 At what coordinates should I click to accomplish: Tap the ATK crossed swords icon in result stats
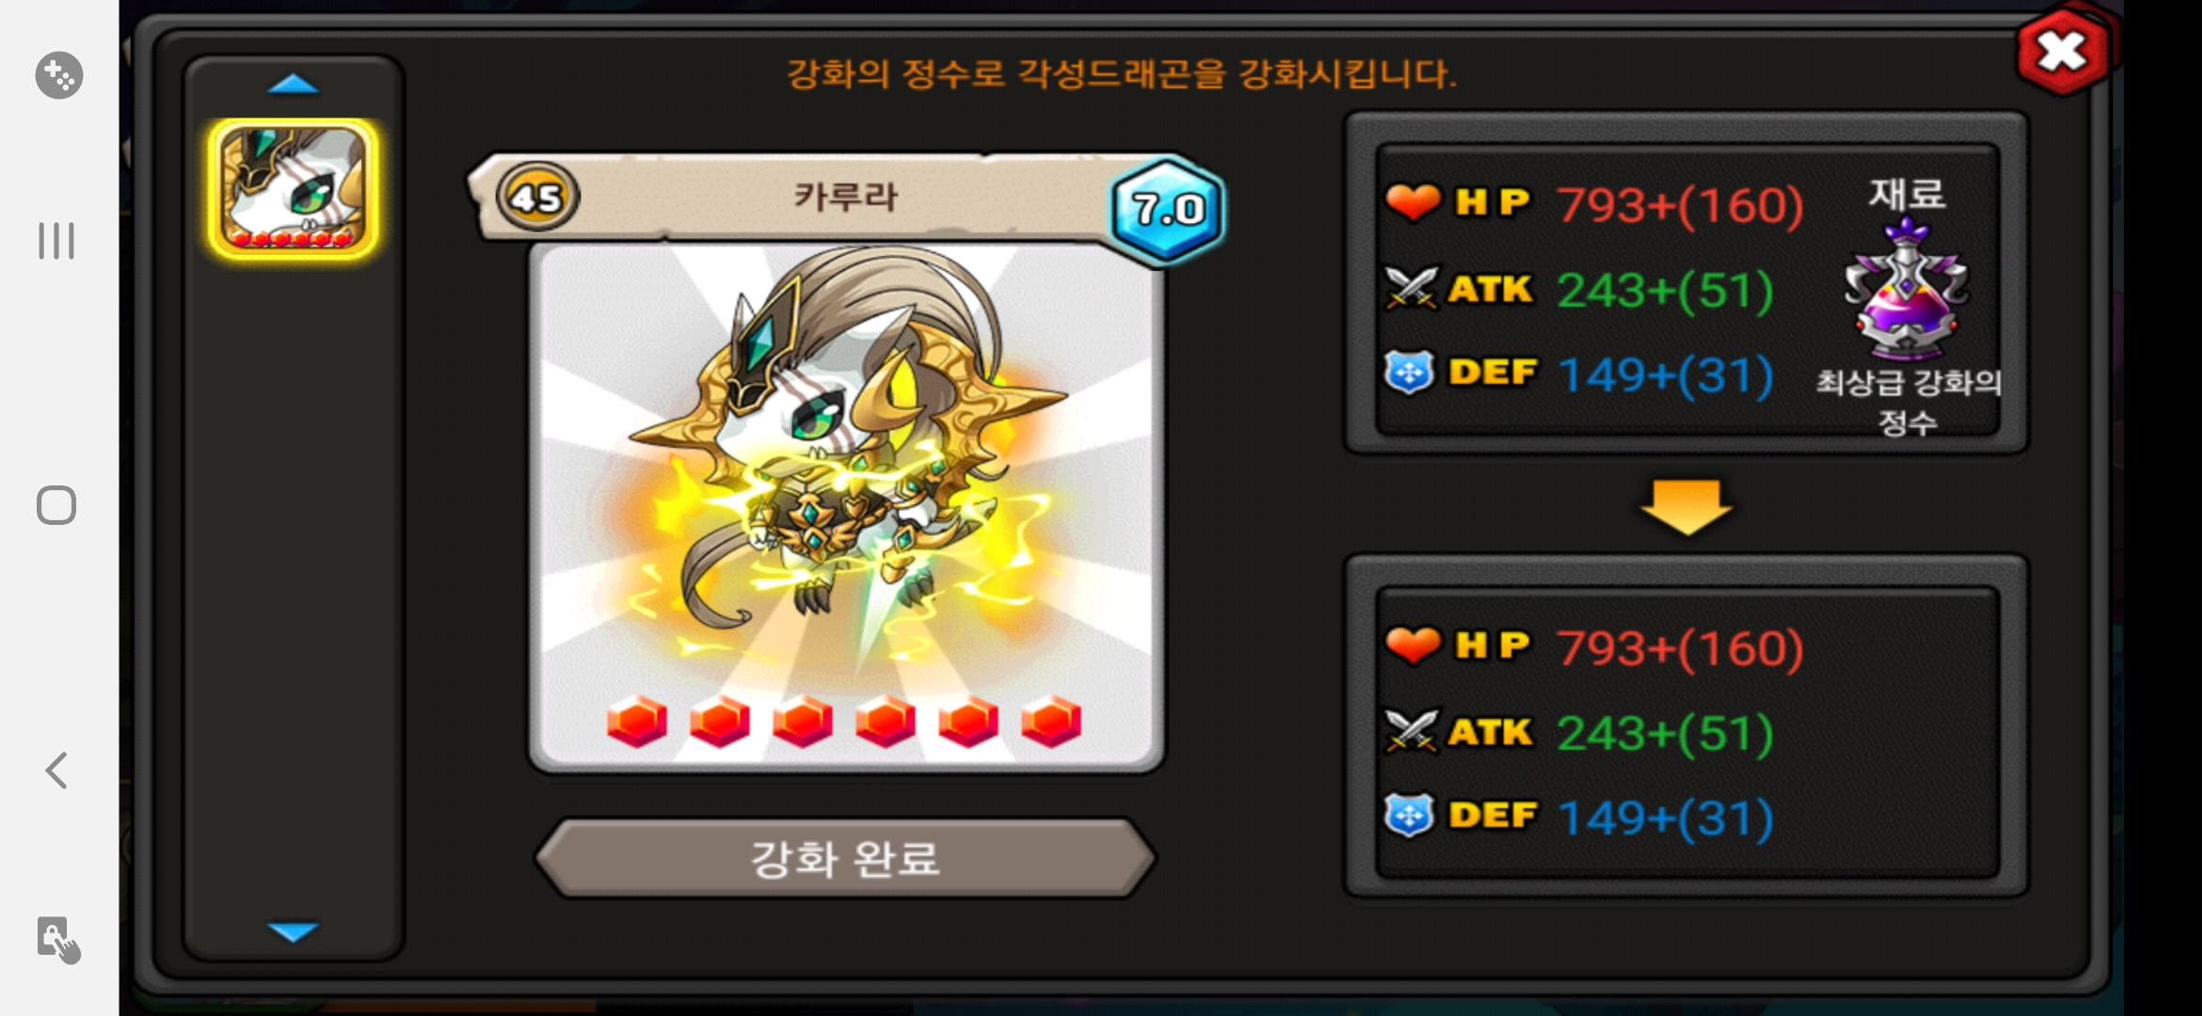(x=1411, y=732)
